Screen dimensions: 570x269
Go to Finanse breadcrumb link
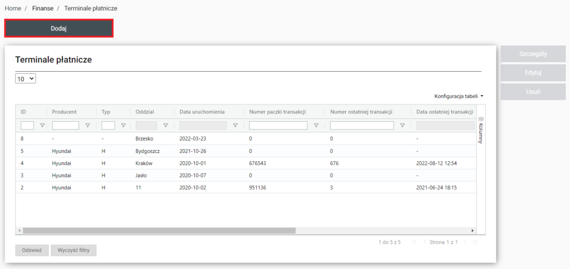pos(43,9)
